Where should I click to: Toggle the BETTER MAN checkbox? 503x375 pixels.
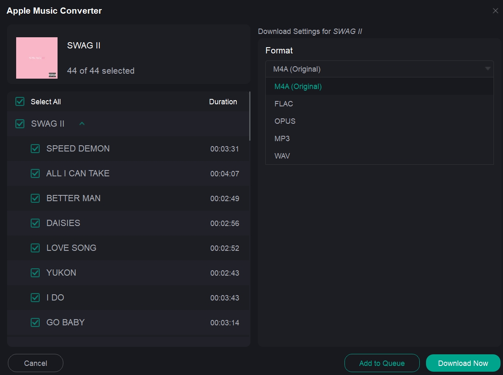click(35, 198)
